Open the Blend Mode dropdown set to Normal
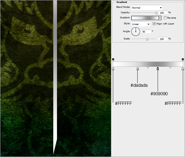This screenshot has width=185, height=157. pos(147,8)
